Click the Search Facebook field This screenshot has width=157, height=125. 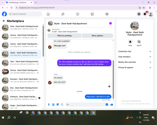25,14
